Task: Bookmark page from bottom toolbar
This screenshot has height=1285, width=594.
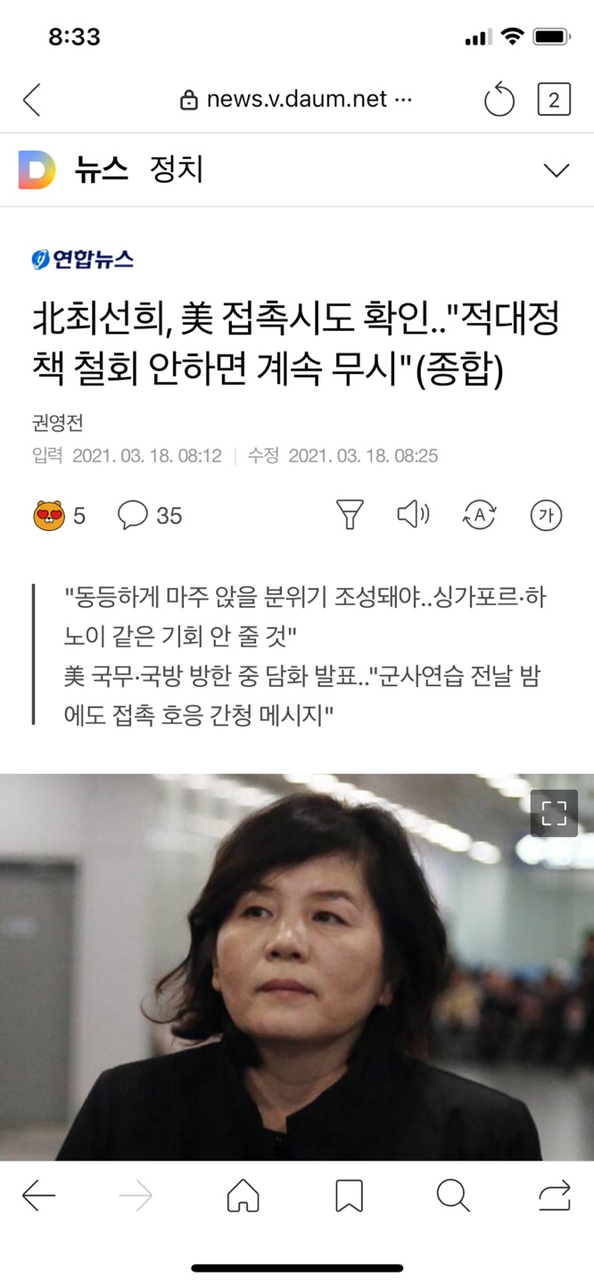Action: pos(349,1196)
